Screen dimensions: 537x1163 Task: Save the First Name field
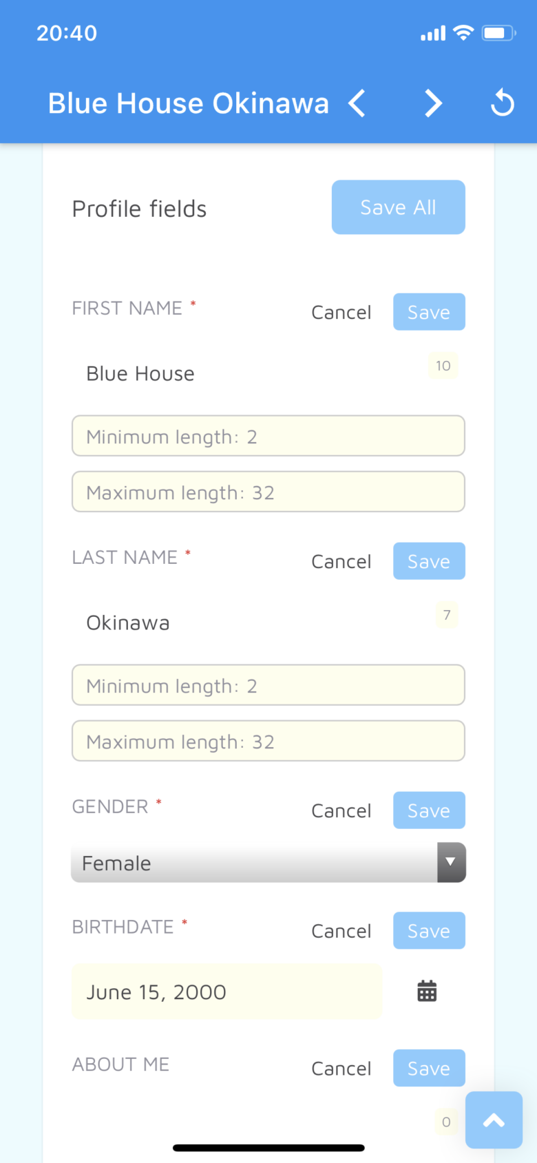(x=429, y=312)
